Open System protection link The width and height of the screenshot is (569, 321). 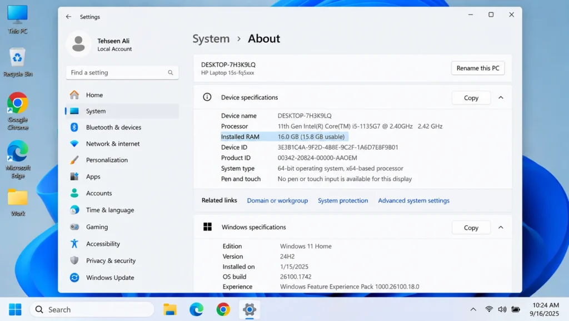[x=343, y=200]
